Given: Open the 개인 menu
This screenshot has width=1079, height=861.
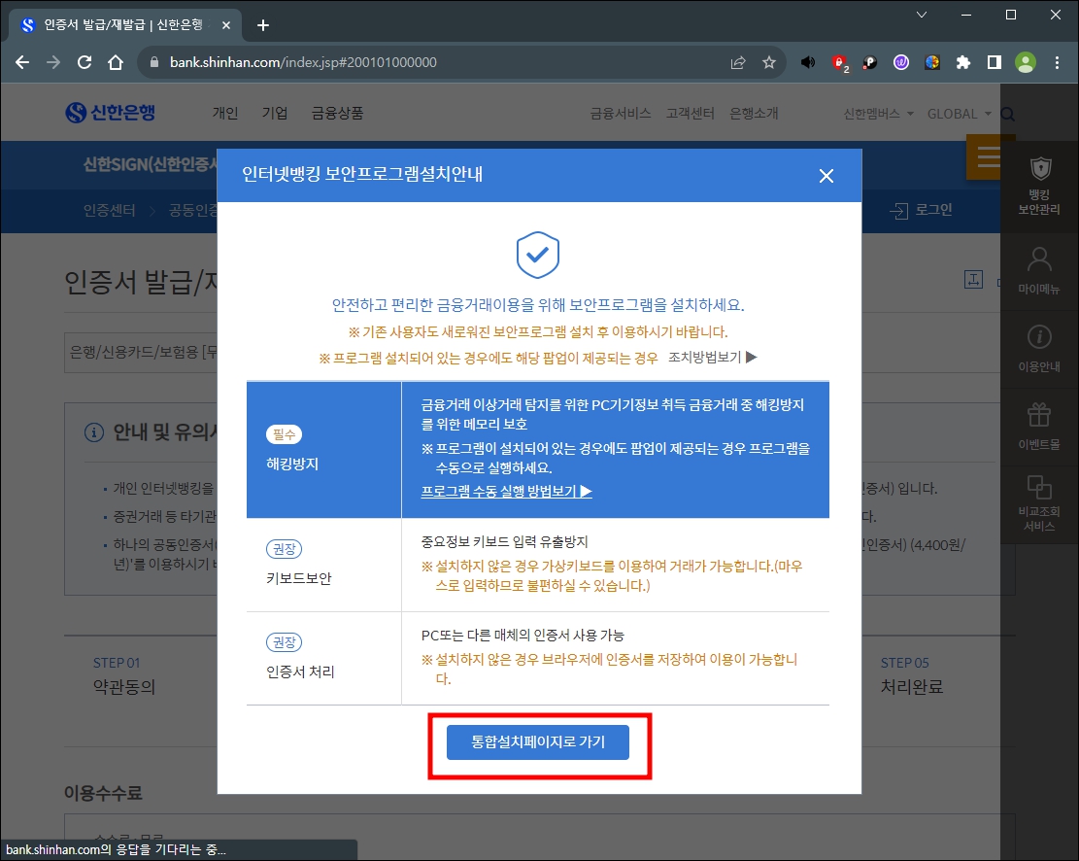Looking at the screenshot, I should point(225,113).
